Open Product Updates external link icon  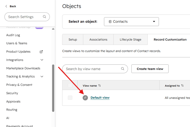click(41, 52)
